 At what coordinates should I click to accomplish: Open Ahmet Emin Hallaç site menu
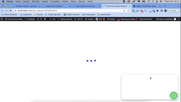[14, 19]
